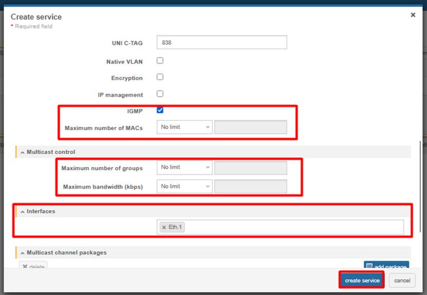Enable the IP management checkbox
This screenshot has width=427, height=295.
point(160,94)
